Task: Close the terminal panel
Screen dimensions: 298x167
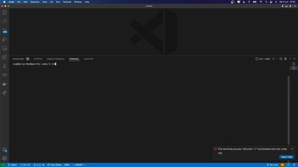Action: point(294,59)
